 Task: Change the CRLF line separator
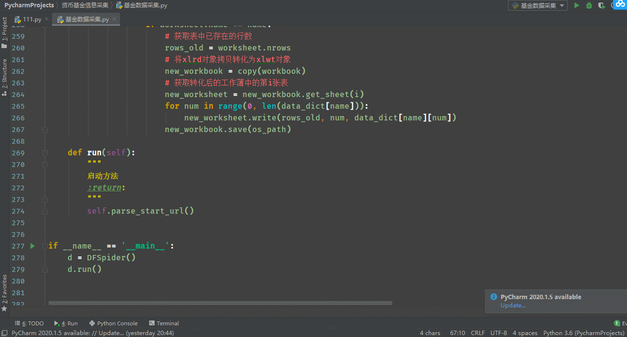[x=478, y=333]
